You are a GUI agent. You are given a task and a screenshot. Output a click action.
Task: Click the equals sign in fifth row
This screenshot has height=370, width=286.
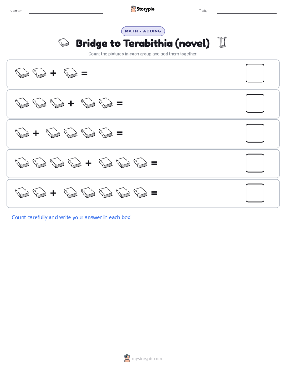154,193
